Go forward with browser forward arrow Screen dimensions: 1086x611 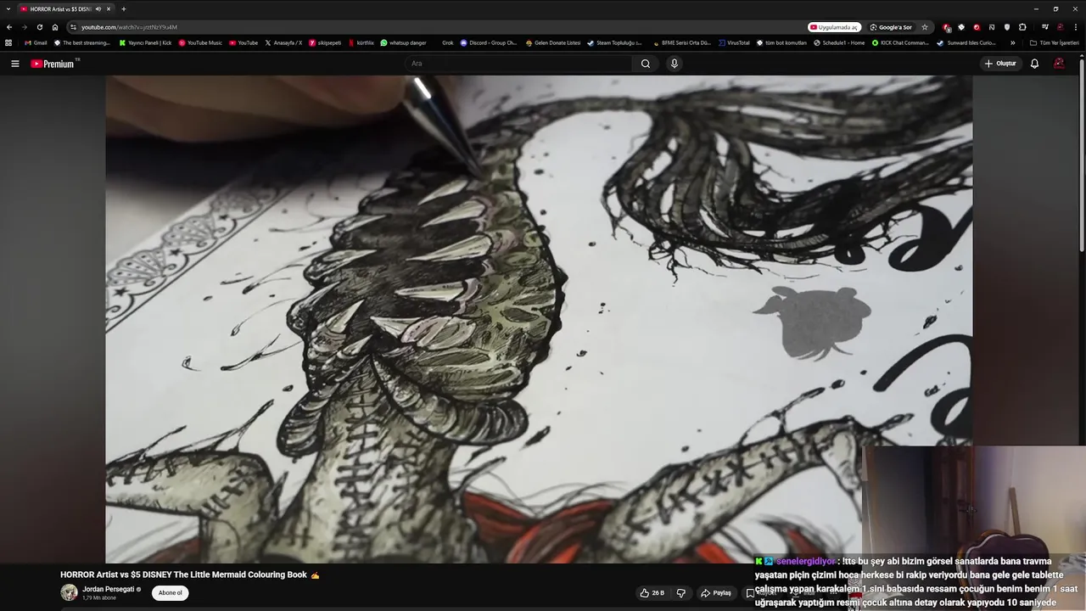pyautogui.click(x=24, y=27)
